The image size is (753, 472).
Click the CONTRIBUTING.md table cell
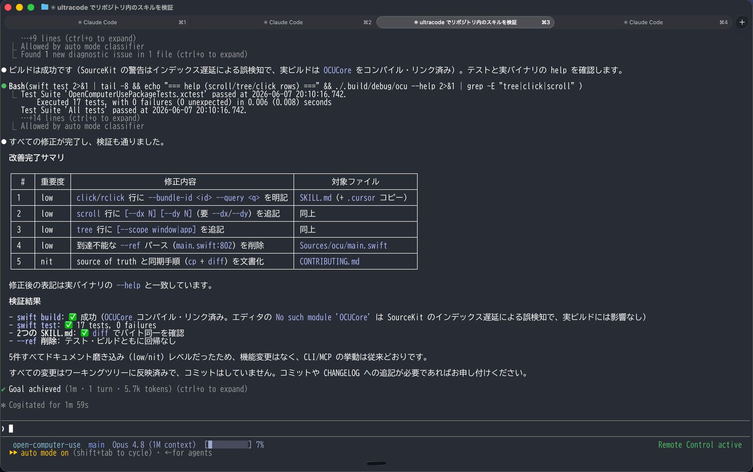[355, 261]
